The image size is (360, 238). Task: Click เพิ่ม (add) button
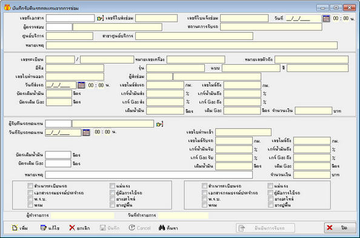point(20,228)
